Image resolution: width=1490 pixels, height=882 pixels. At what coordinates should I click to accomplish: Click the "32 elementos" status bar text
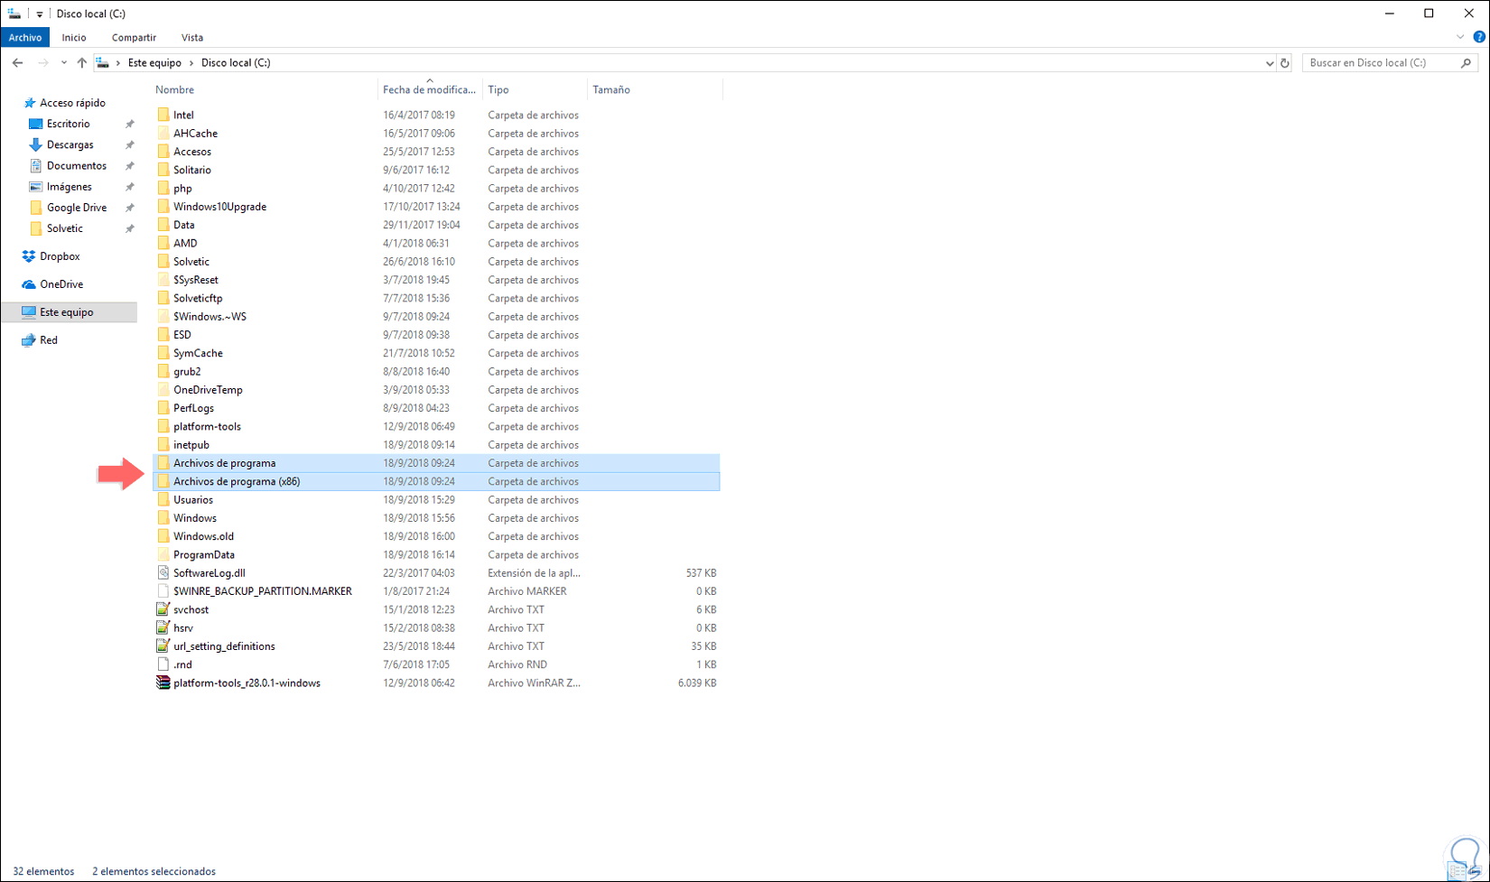click(43, 871)
